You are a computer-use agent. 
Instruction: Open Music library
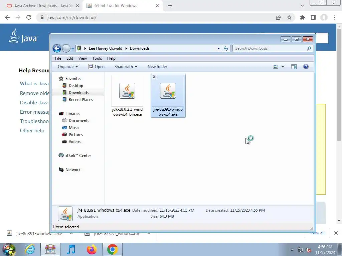74,128
